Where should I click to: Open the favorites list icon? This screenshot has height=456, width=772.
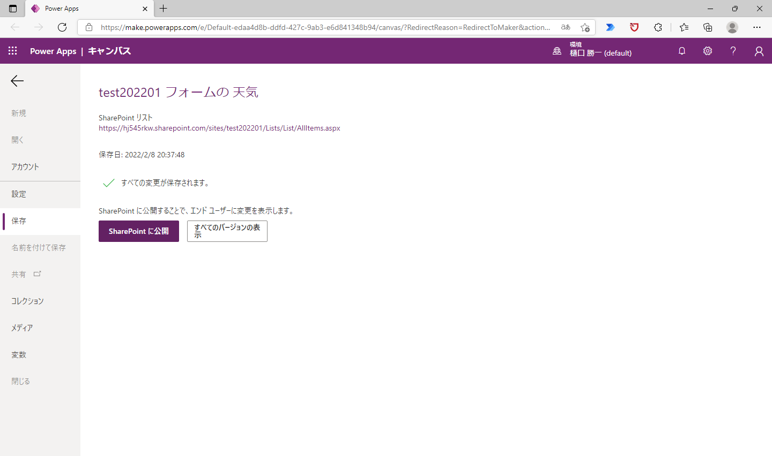(x=684, y=27)
